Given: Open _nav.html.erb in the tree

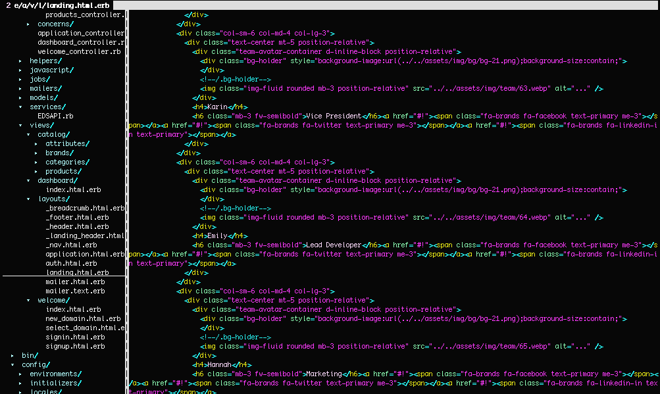Looking at the screenshot, I should click(x=71, y=245).
